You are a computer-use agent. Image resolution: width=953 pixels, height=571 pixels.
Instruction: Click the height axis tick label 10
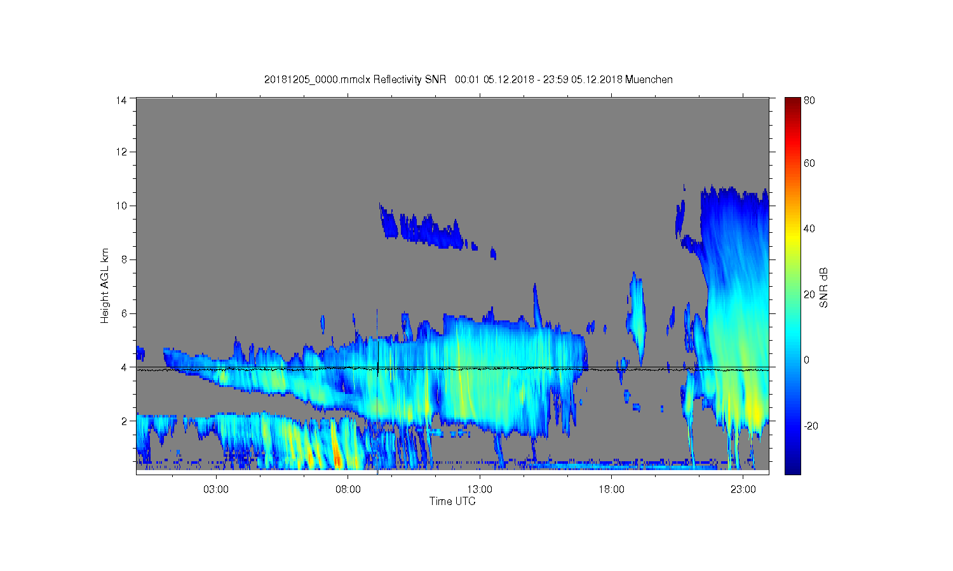pyautogui.click(x=121, y=206)
